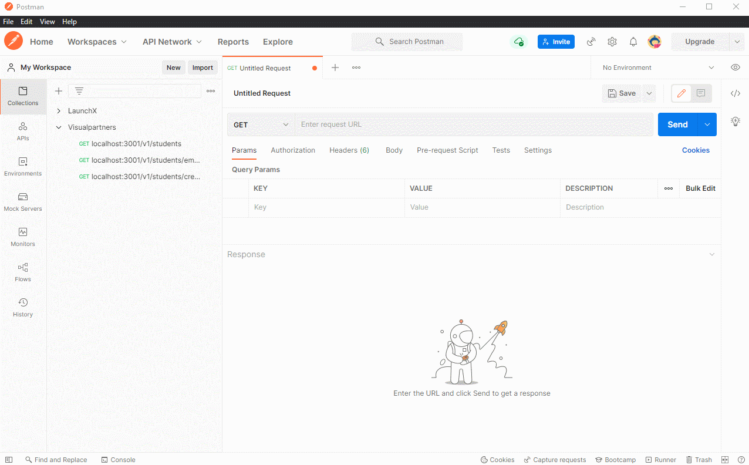
Task: Open the Save options dropdown arrow
Action: tap(649, 93)
